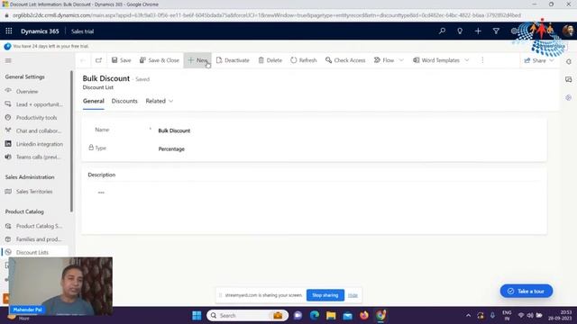
Task: Switch to the General tab
Action: click(94, 101)
